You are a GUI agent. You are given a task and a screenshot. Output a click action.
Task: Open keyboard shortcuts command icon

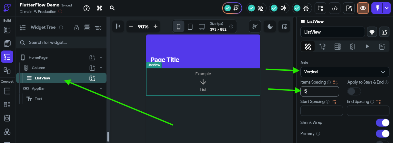[99, 8]
